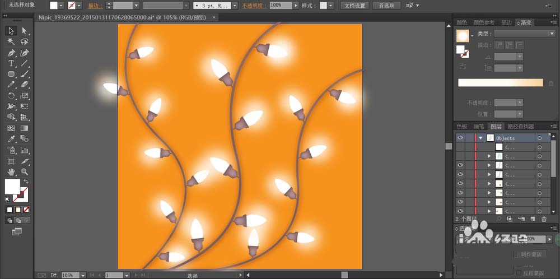Select the Pencil tool

click(11, 85)
